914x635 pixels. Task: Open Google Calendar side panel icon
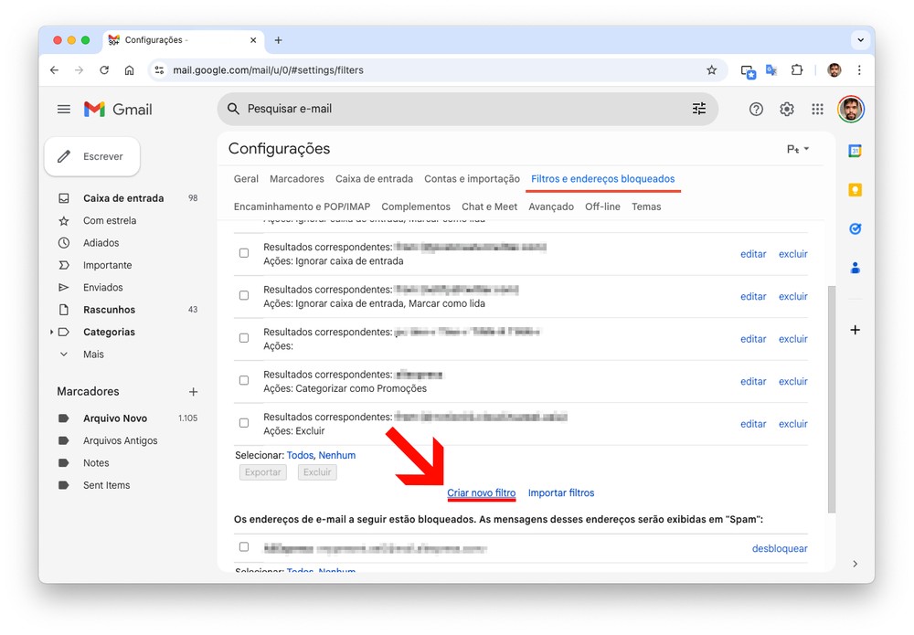(855, 151)
